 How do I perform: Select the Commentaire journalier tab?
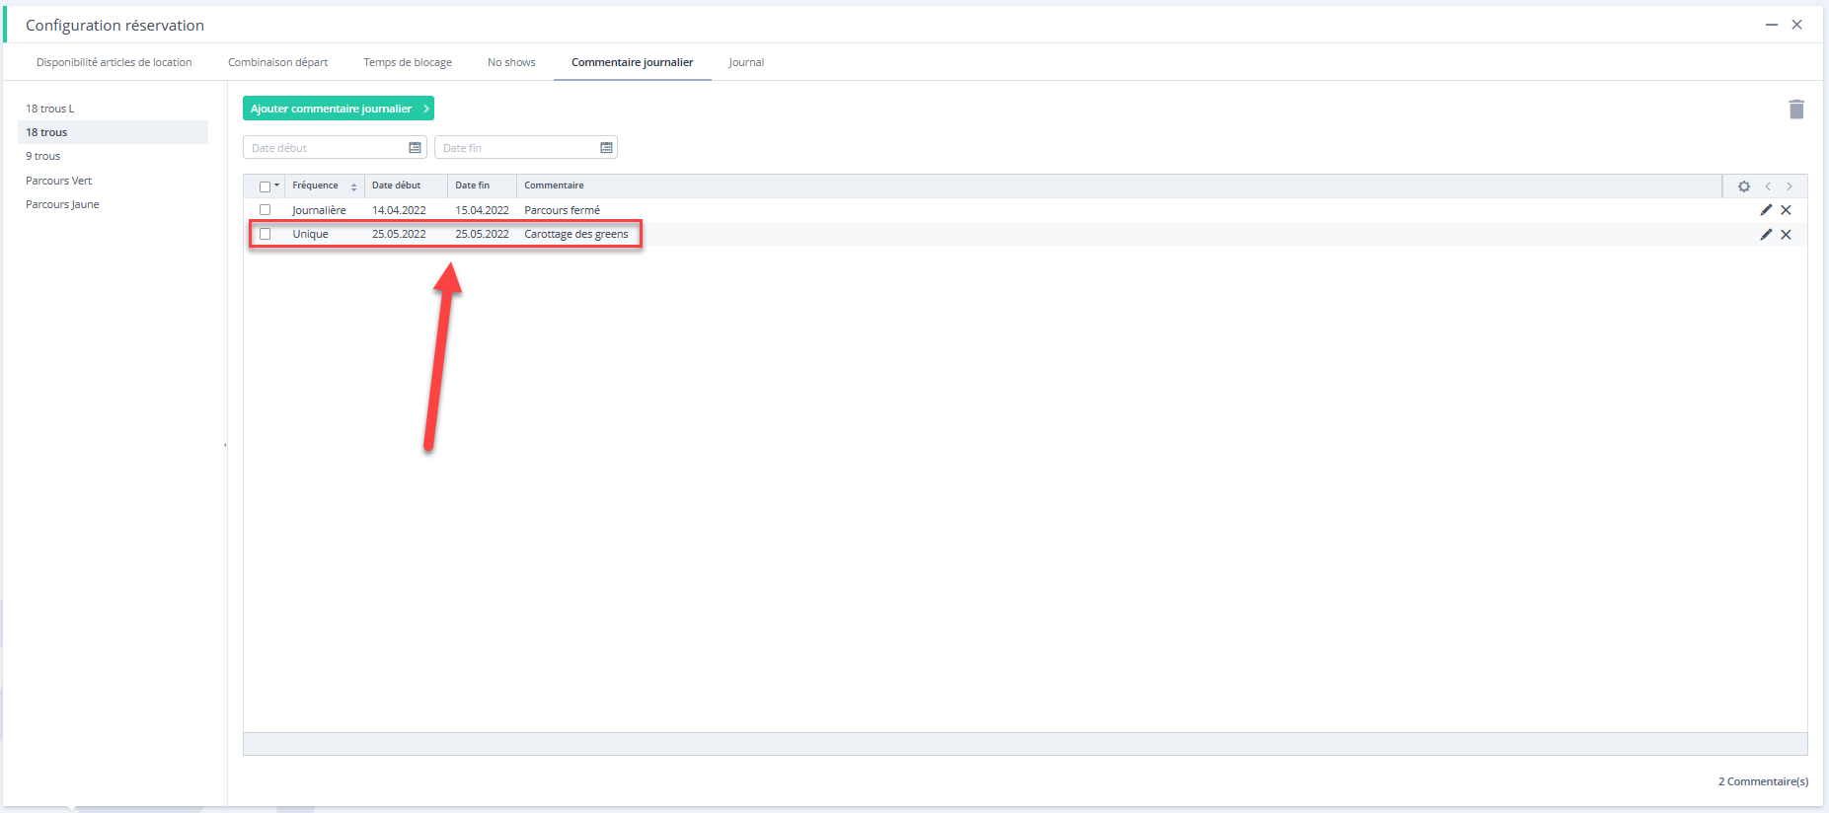[632, 62]
